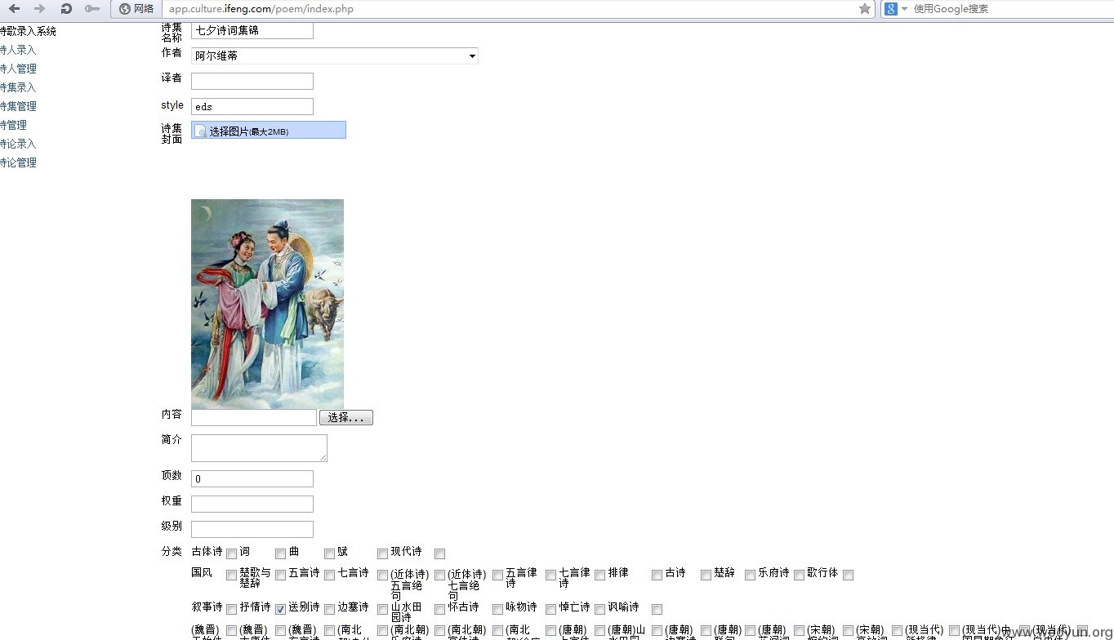Viewport: 1114px width, 640px height.
Task: Tick the checkbox right after 讽喻诗
Action: point(657,609)
